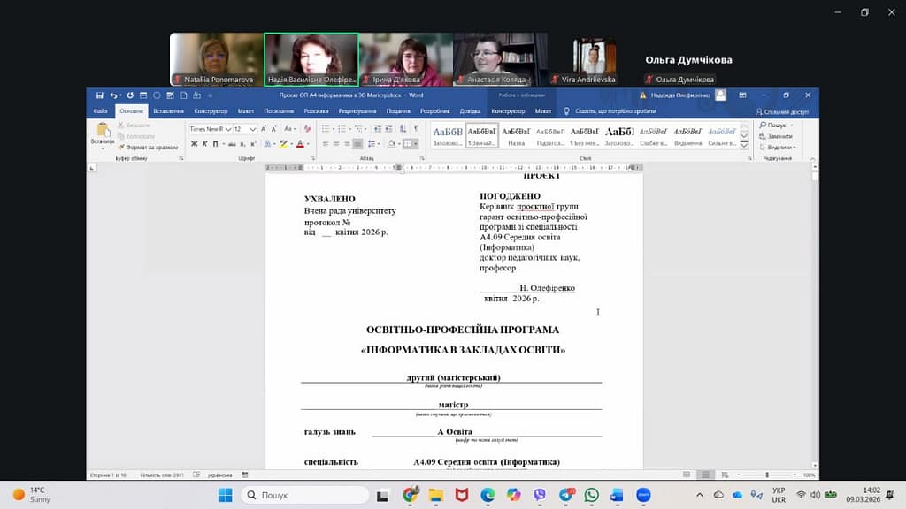Click the Undo arrow icon
906x509 pixels.
[114, 95]
